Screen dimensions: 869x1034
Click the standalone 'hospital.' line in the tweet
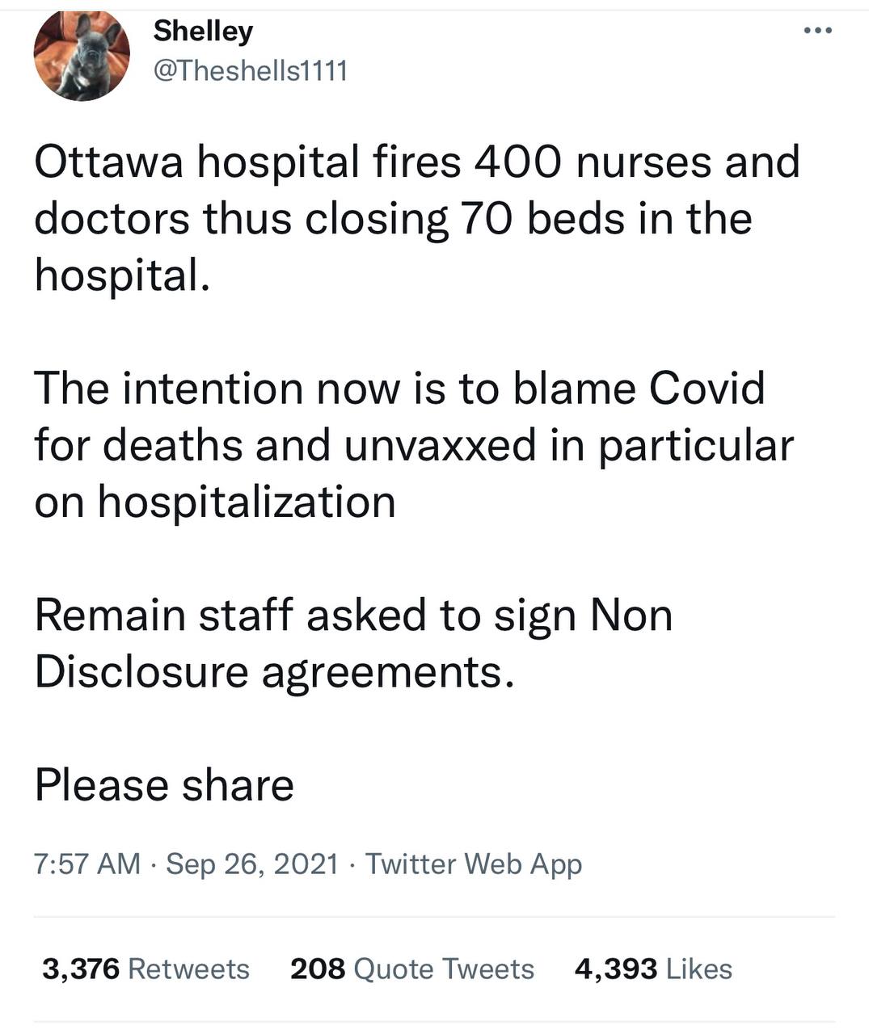(x=123, y=275)
